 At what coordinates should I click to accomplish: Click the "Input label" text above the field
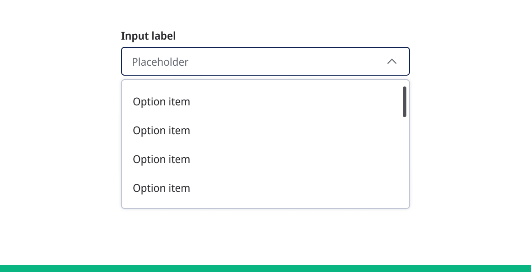(x=148, y=36)
